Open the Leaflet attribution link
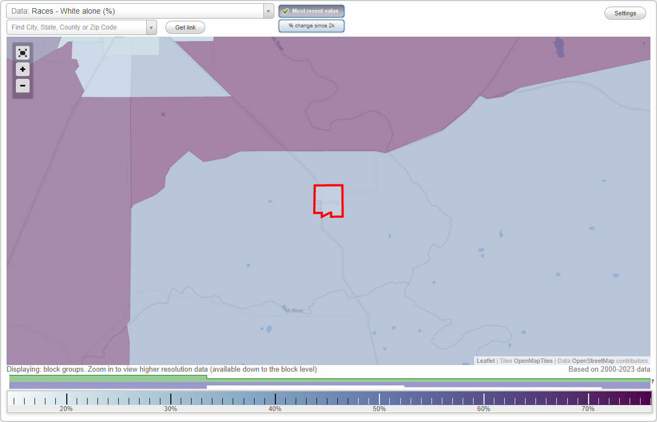This screenshot has width=657, height=422. point(486,361)
